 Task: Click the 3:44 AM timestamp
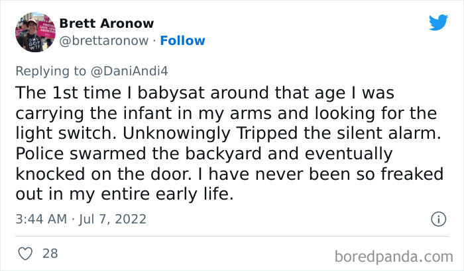[x=42, y=219]
